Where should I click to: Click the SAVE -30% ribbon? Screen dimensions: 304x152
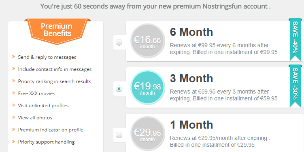pos(295,86)
